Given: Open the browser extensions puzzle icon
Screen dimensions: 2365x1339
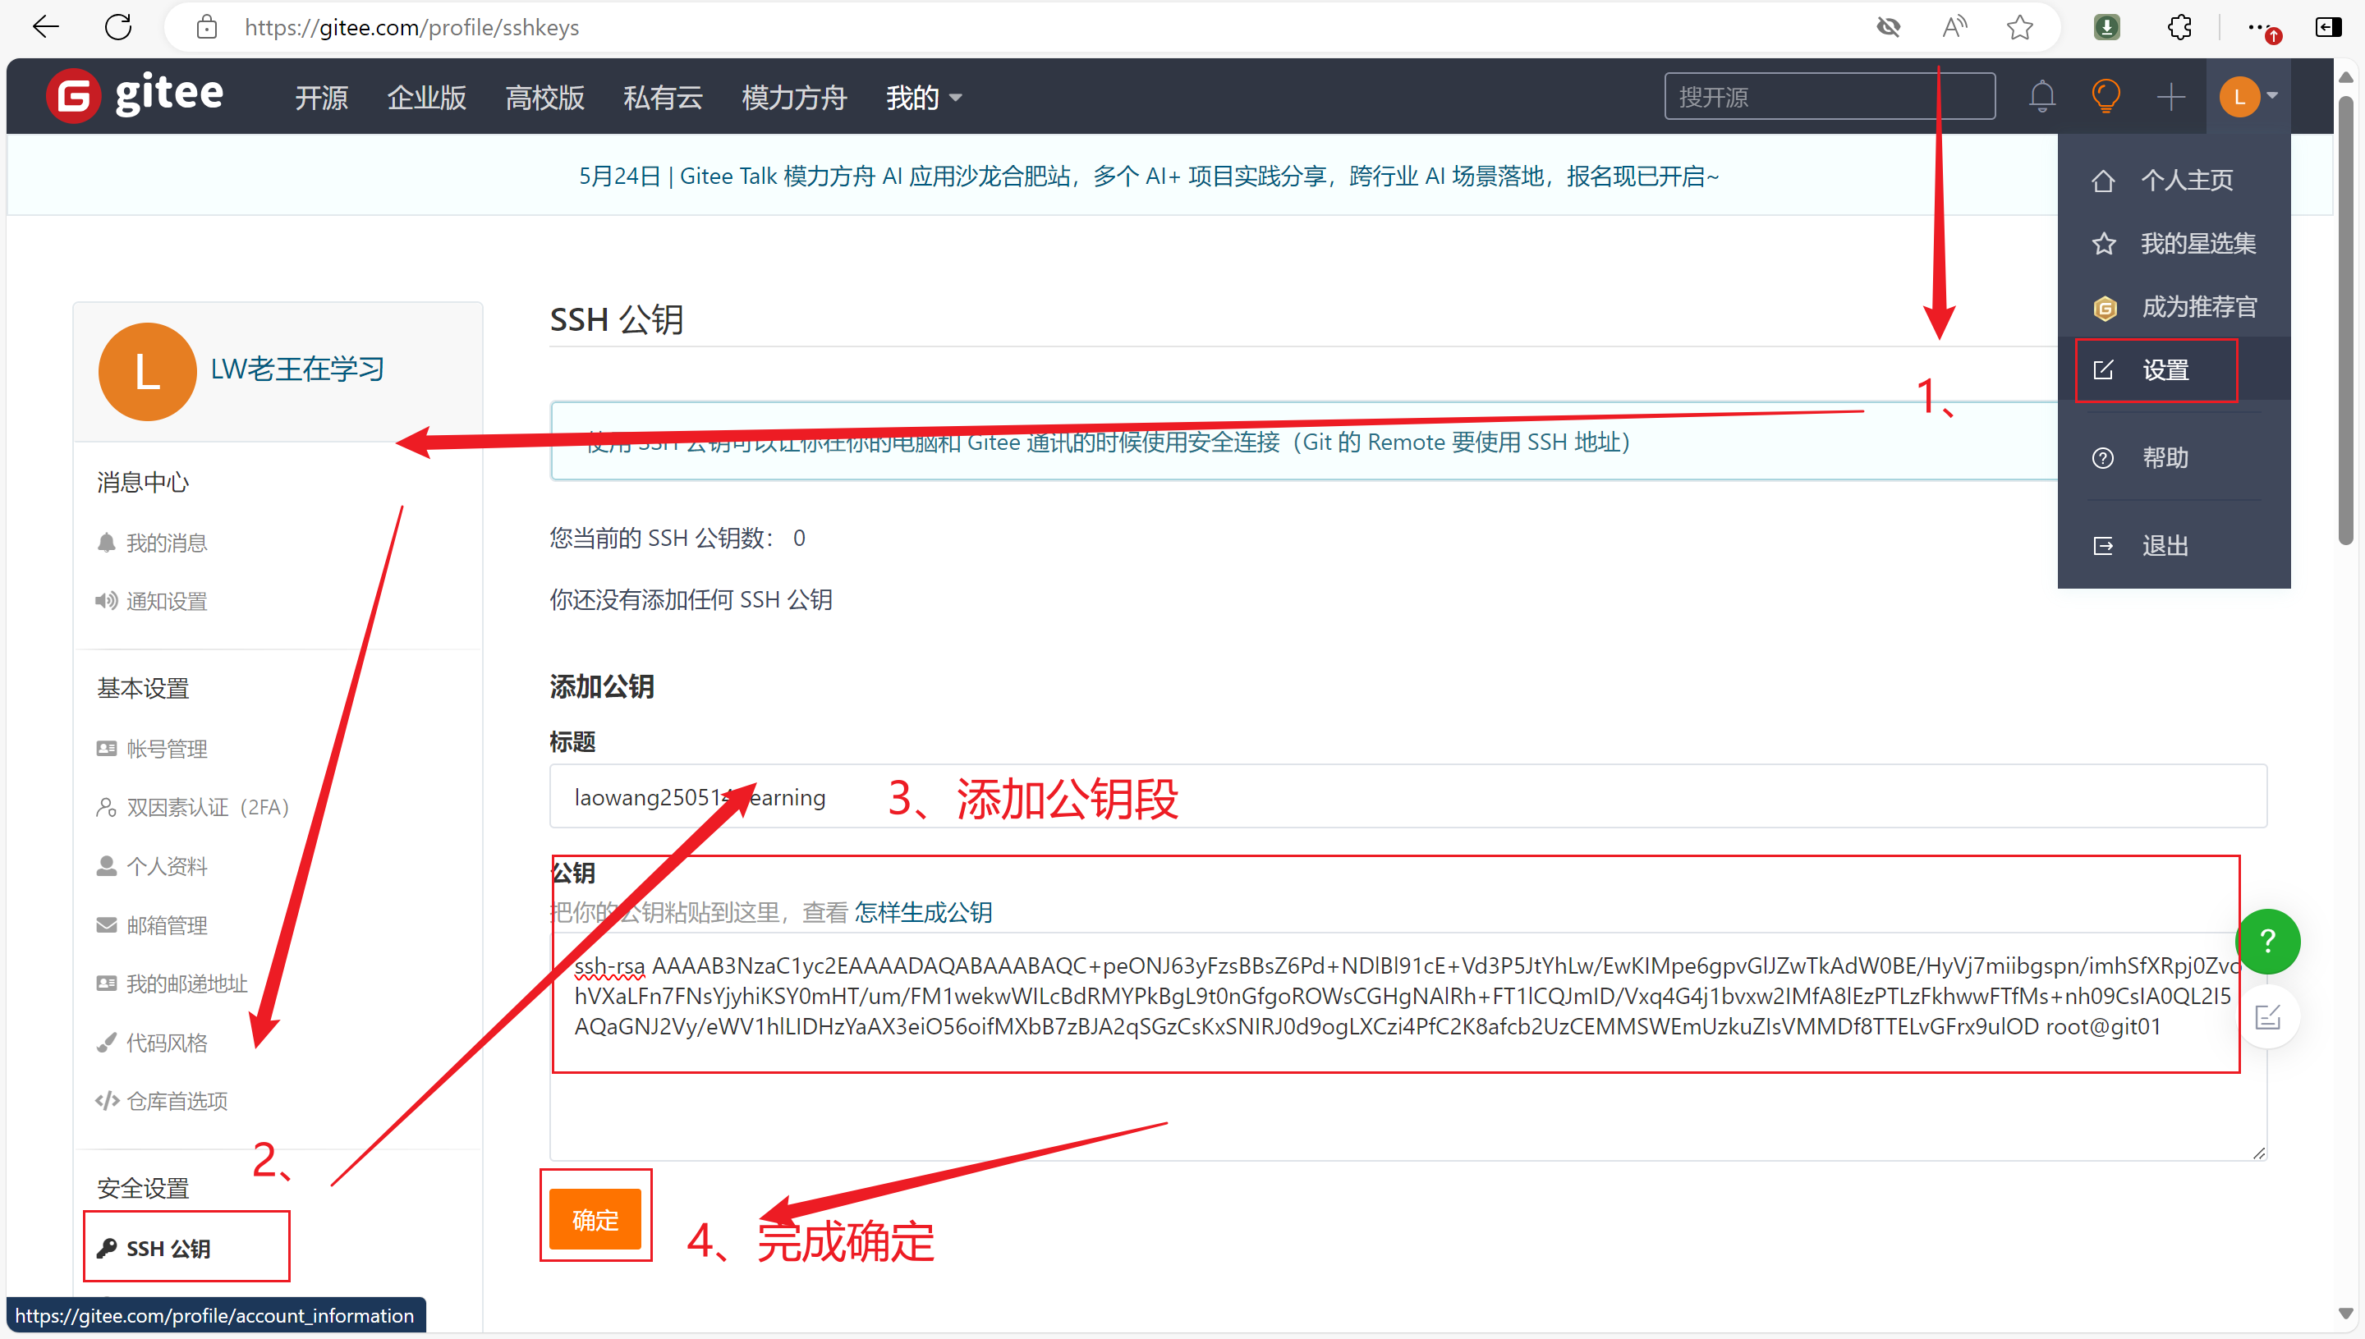Looking at the screenshot, I should [x=2179, y=26].
